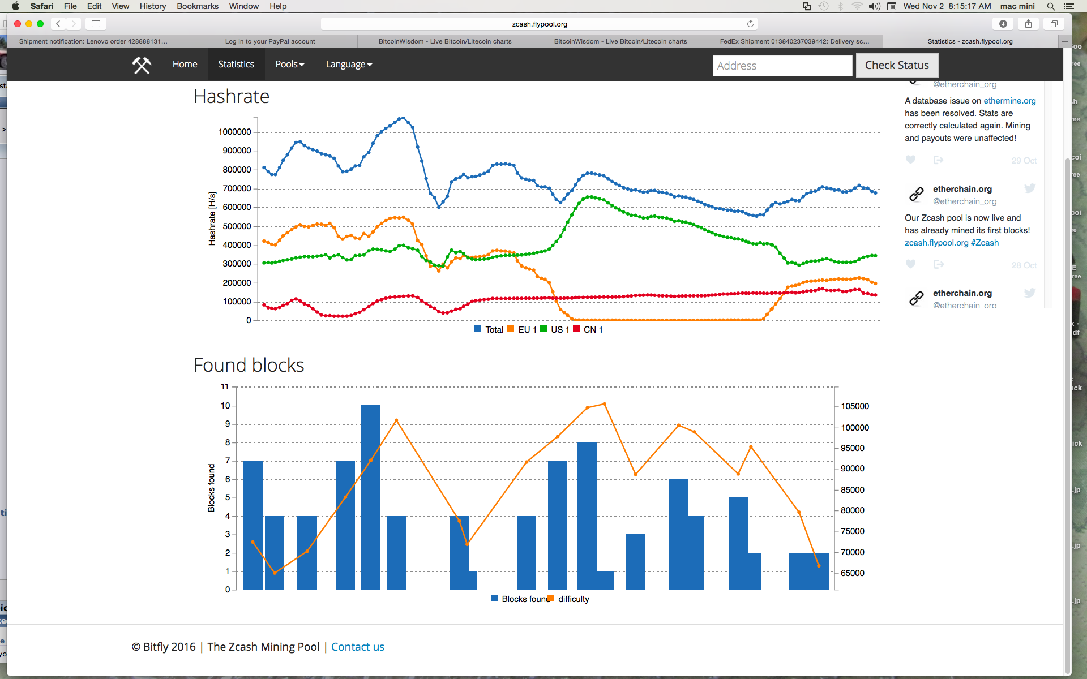The width and height of the screenshot is (1087, 679).
Task: Click the etherchain.org name on the Zcash pool tweet
Action: 962,189
